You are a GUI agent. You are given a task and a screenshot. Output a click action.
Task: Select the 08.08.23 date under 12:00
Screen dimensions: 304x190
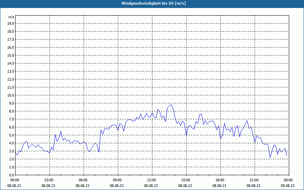coord(151,186)
